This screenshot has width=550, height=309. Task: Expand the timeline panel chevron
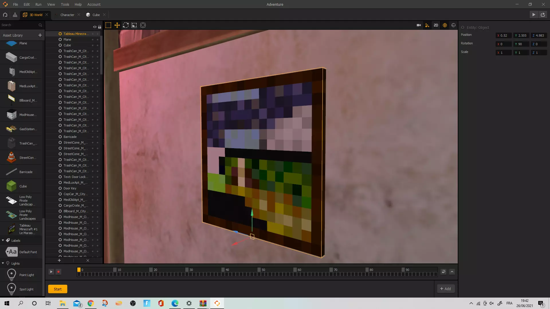click(x=452, y=272)
